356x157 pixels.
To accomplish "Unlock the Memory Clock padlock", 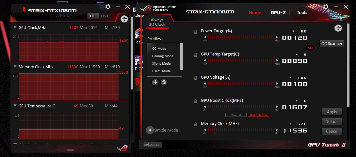I will pyautogui.click(x=196, y=124).
